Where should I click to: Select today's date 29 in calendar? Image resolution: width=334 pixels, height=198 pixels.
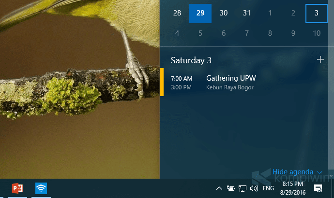[200, 13]
